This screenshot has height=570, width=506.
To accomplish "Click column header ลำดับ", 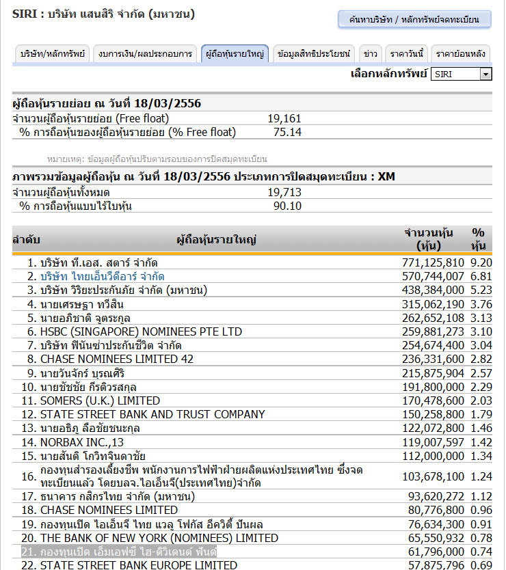I will coord(26,240).
